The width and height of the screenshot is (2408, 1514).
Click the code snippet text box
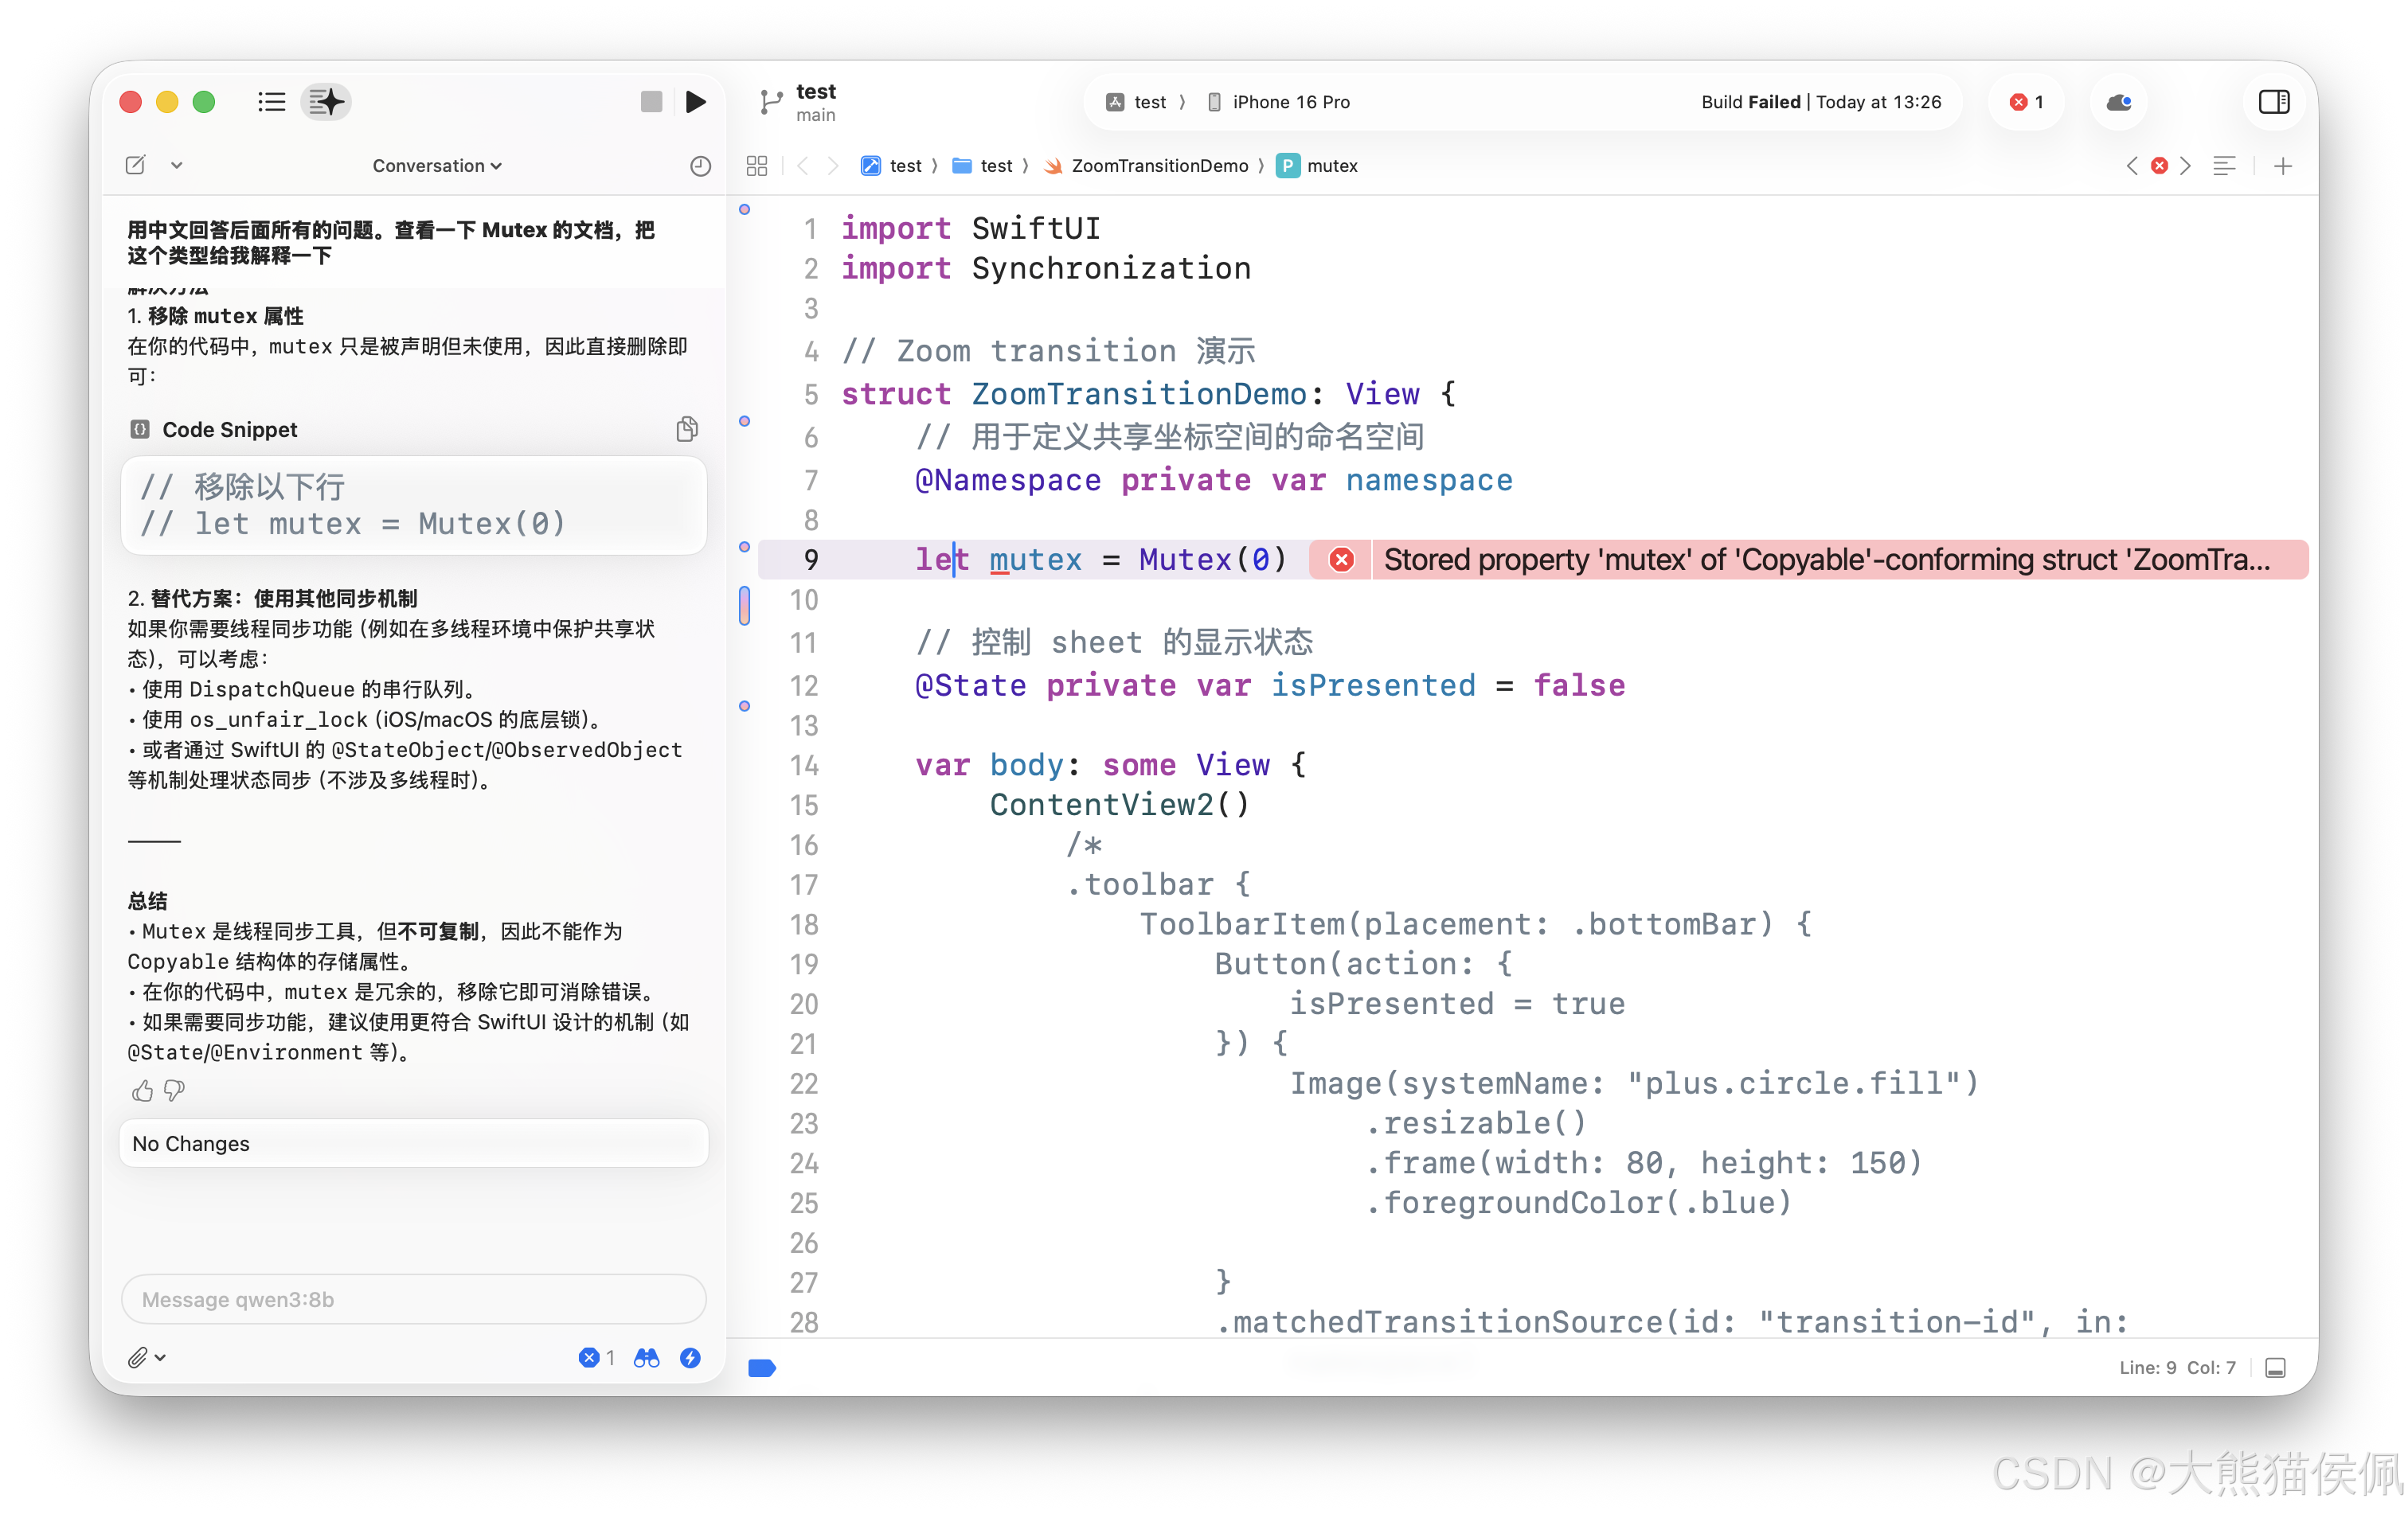pyautogui.click(x=413, y=505)
